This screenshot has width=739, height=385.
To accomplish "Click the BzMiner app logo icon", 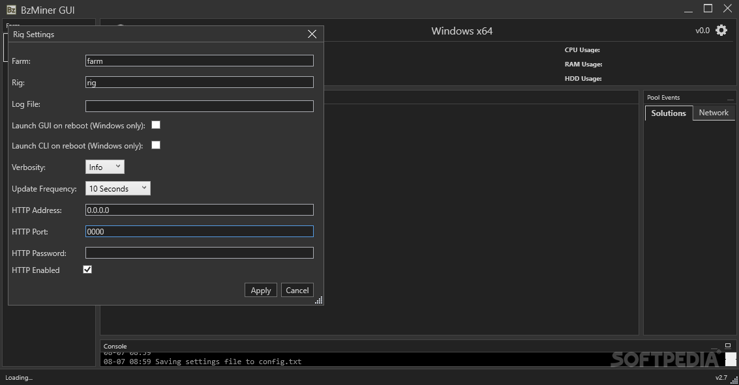I will [11, 9].
